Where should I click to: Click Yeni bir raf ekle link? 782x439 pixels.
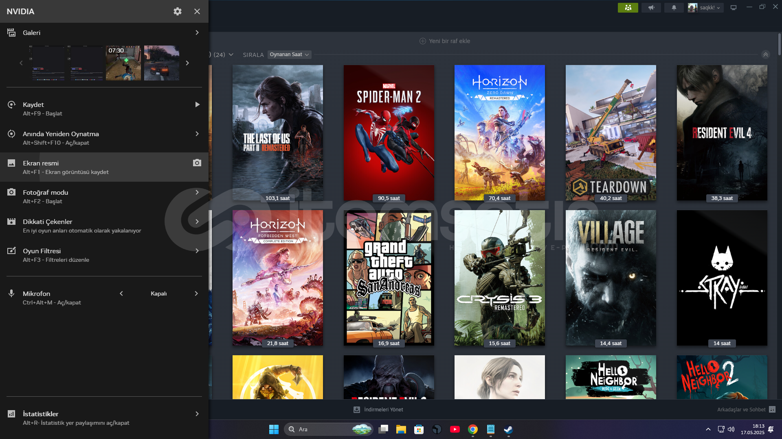pyautogui.click(x=445, y=41)
